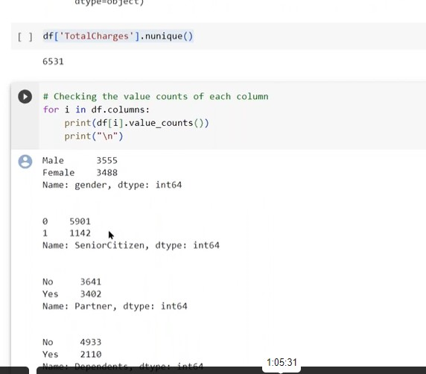The height and width of the screenshot is (374, 426).
Task: Click 'Name: gender, dtype: int64' text
Action: pos(112,185)
